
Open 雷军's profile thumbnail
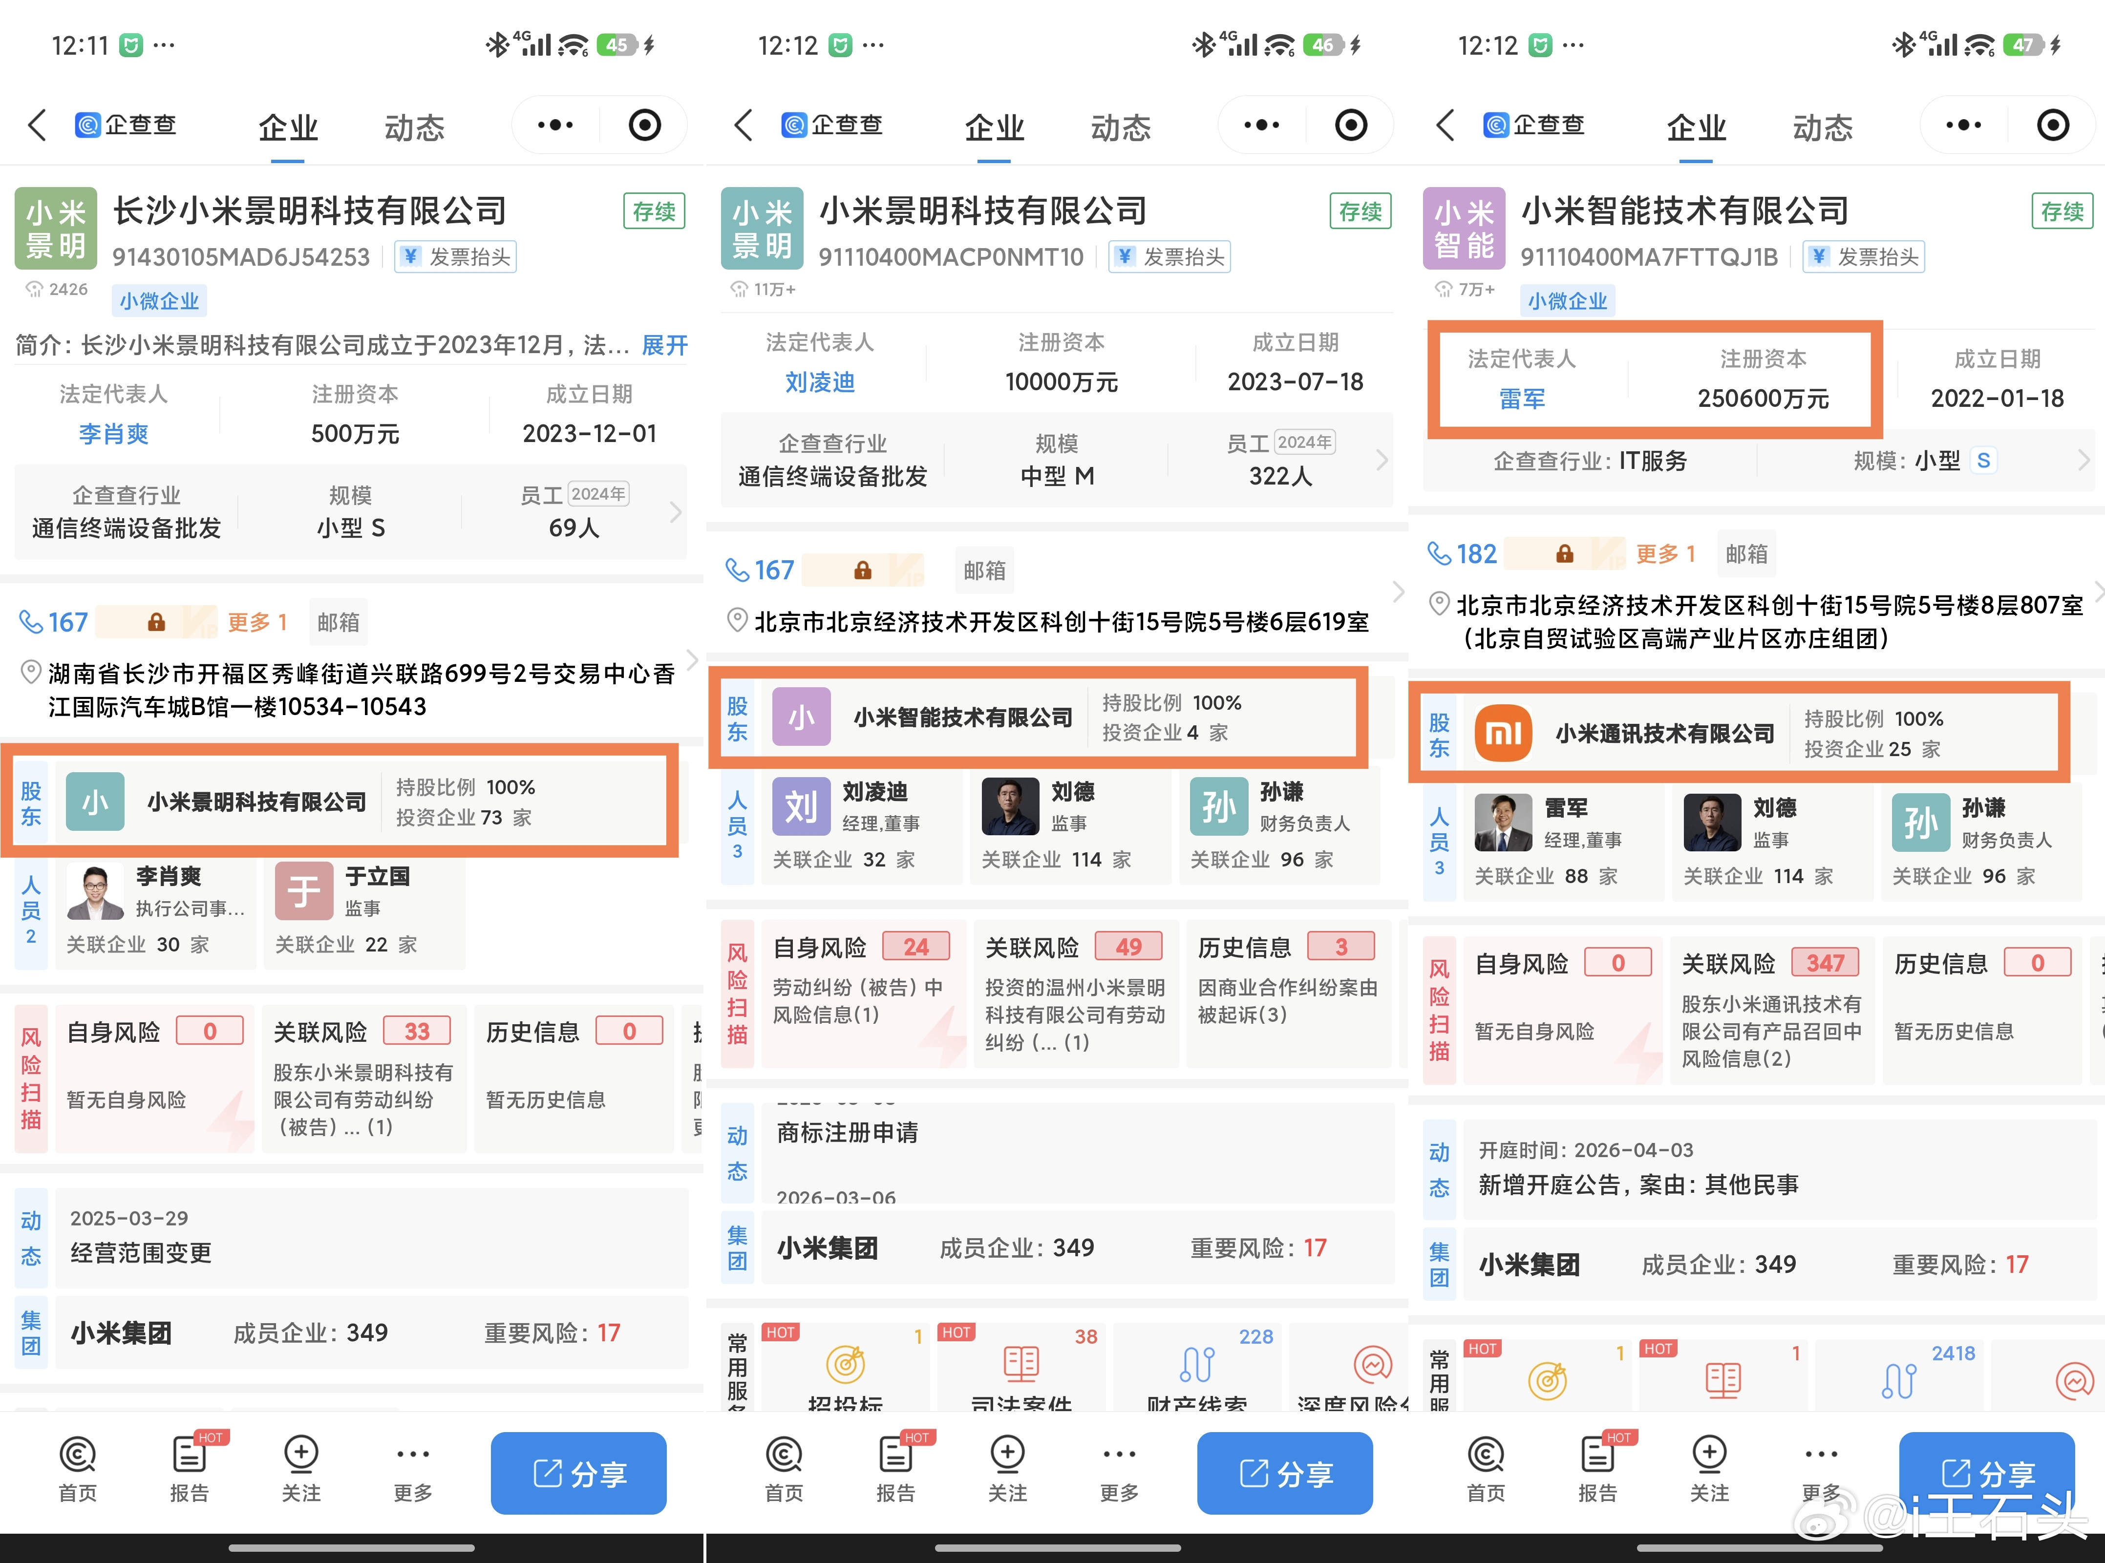[1502, 823]
